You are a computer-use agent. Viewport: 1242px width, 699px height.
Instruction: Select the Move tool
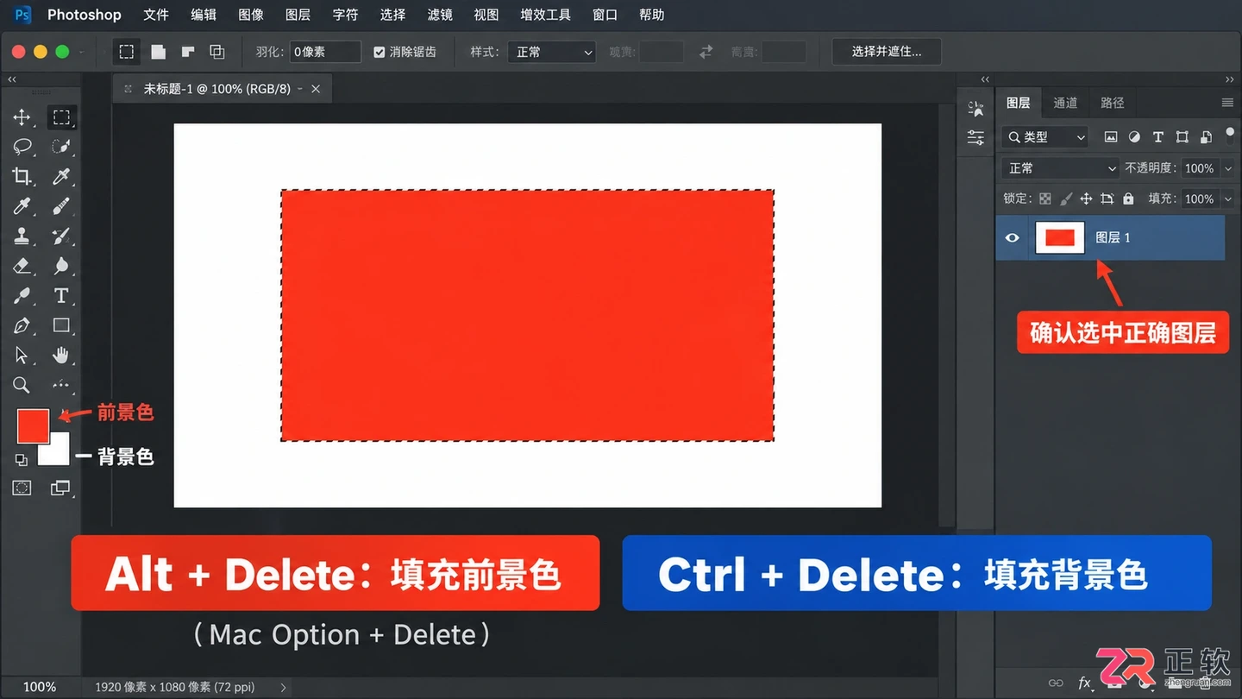22,117
